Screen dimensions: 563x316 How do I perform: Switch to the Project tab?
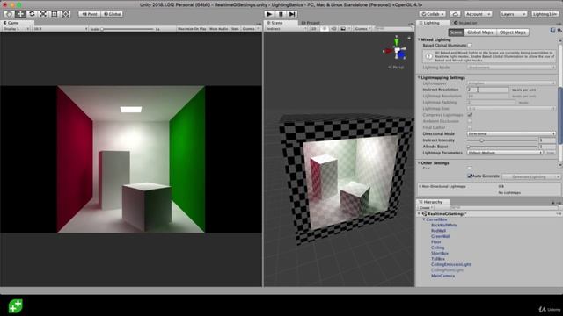tap(311, 23)
